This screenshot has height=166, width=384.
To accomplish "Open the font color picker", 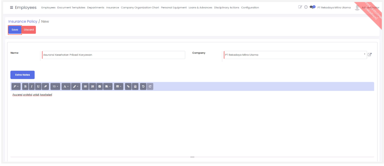I will 66,86.
